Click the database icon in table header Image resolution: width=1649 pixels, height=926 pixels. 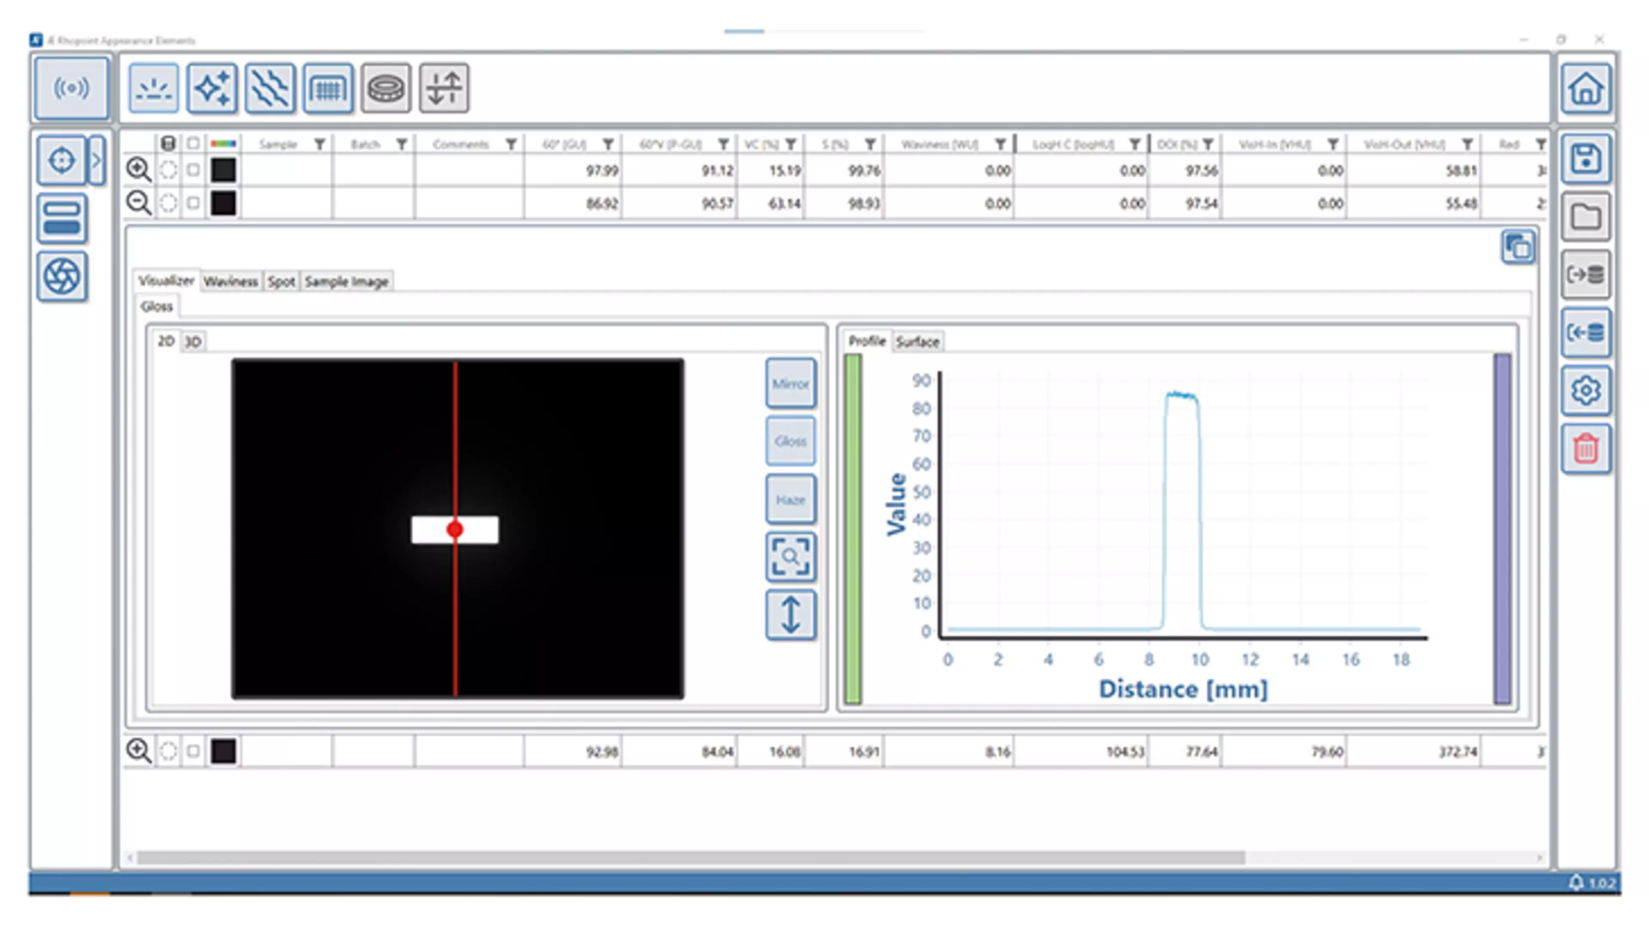tap(168, 143)
